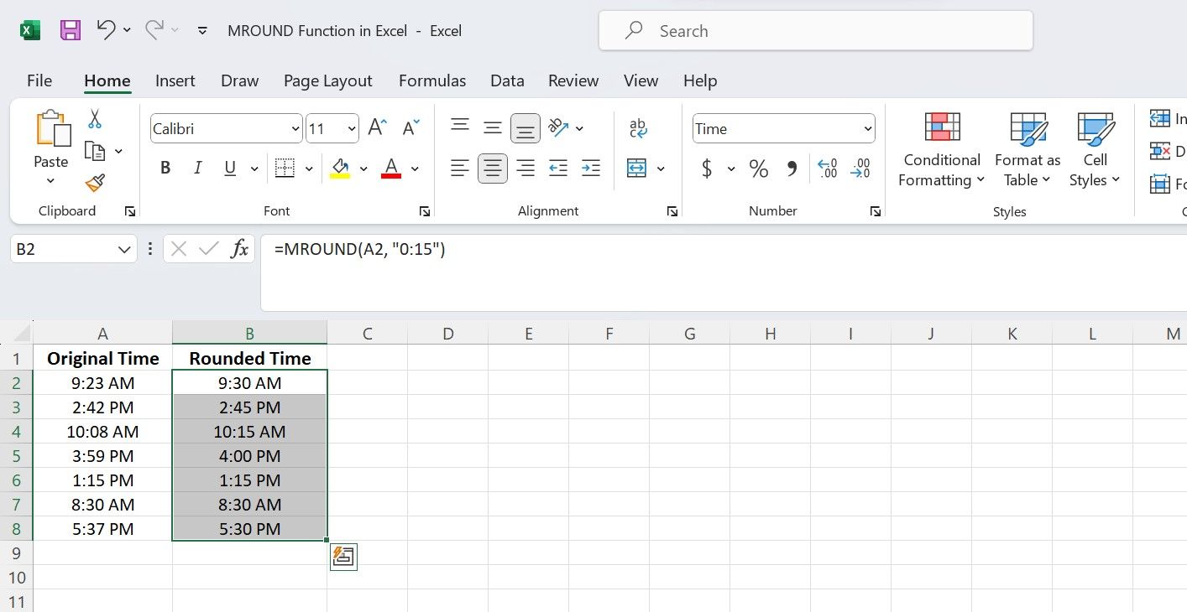Toggle Italic formatting
This screenshot has width=1187, height=612.
(x=198, y=169)
